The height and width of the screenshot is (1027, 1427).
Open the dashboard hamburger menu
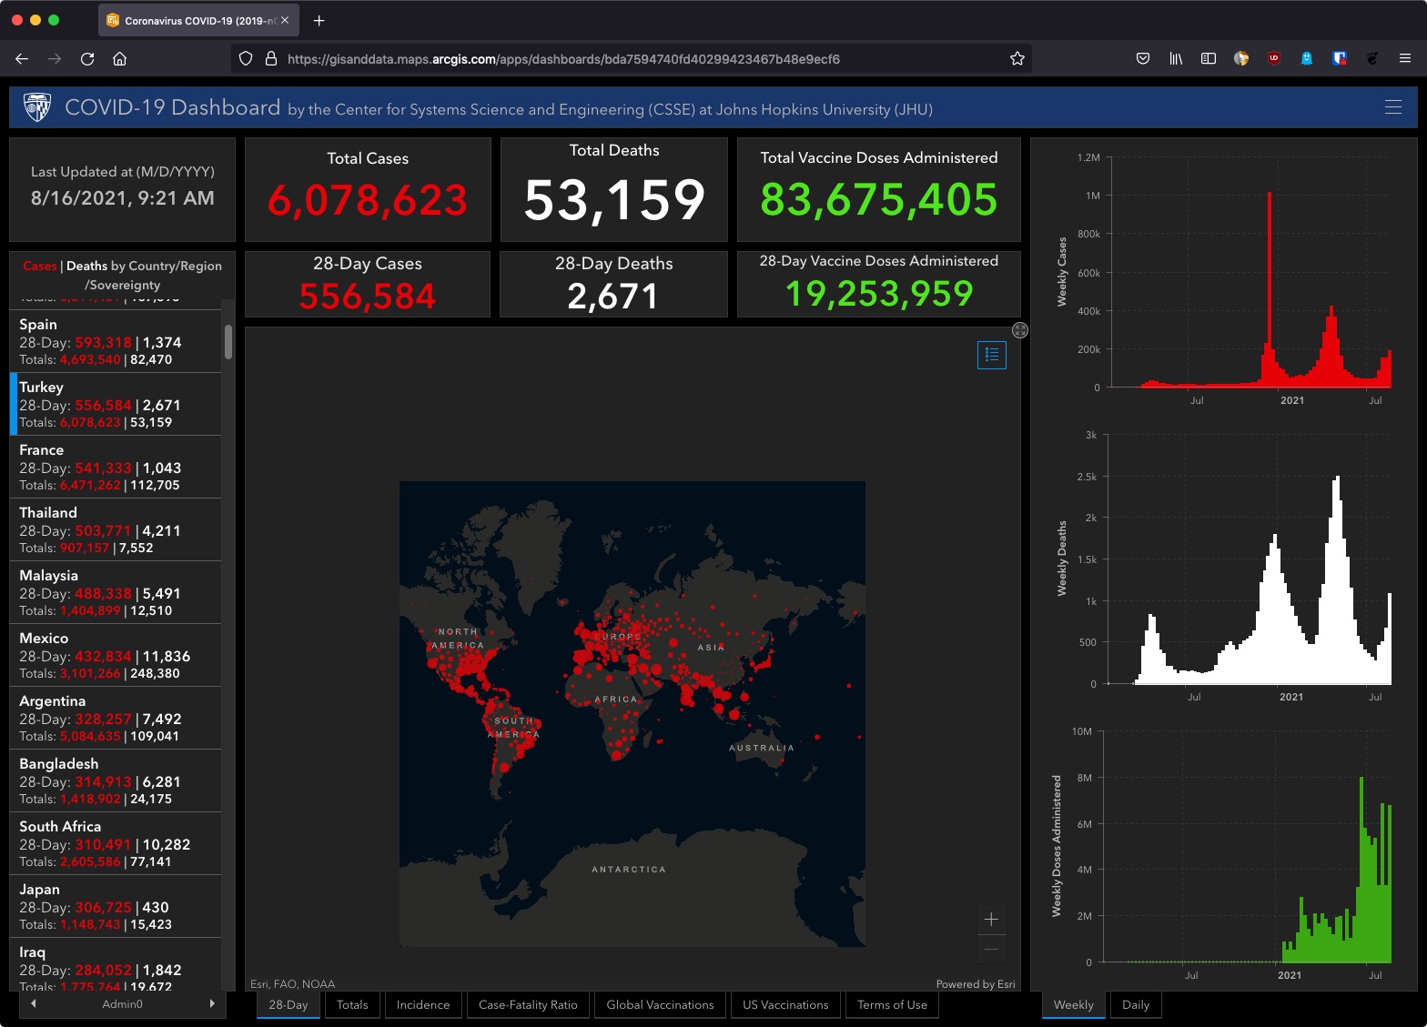point(1392,107)
